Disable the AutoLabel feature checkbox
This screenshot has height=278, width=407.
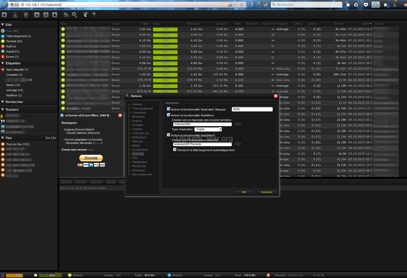pyautogui.click(x=169, y=109)
